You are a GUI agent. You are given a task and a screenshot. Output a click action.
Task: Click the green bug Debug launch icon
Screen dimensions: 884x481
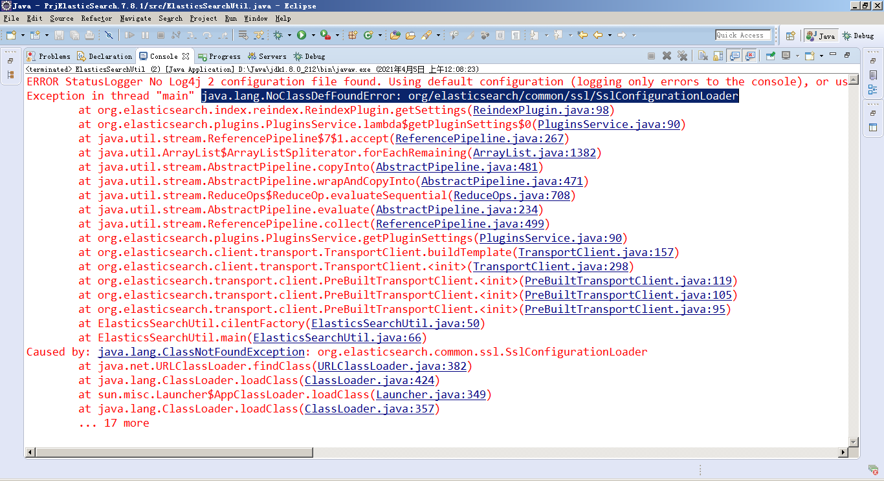[x=278, y=35]
